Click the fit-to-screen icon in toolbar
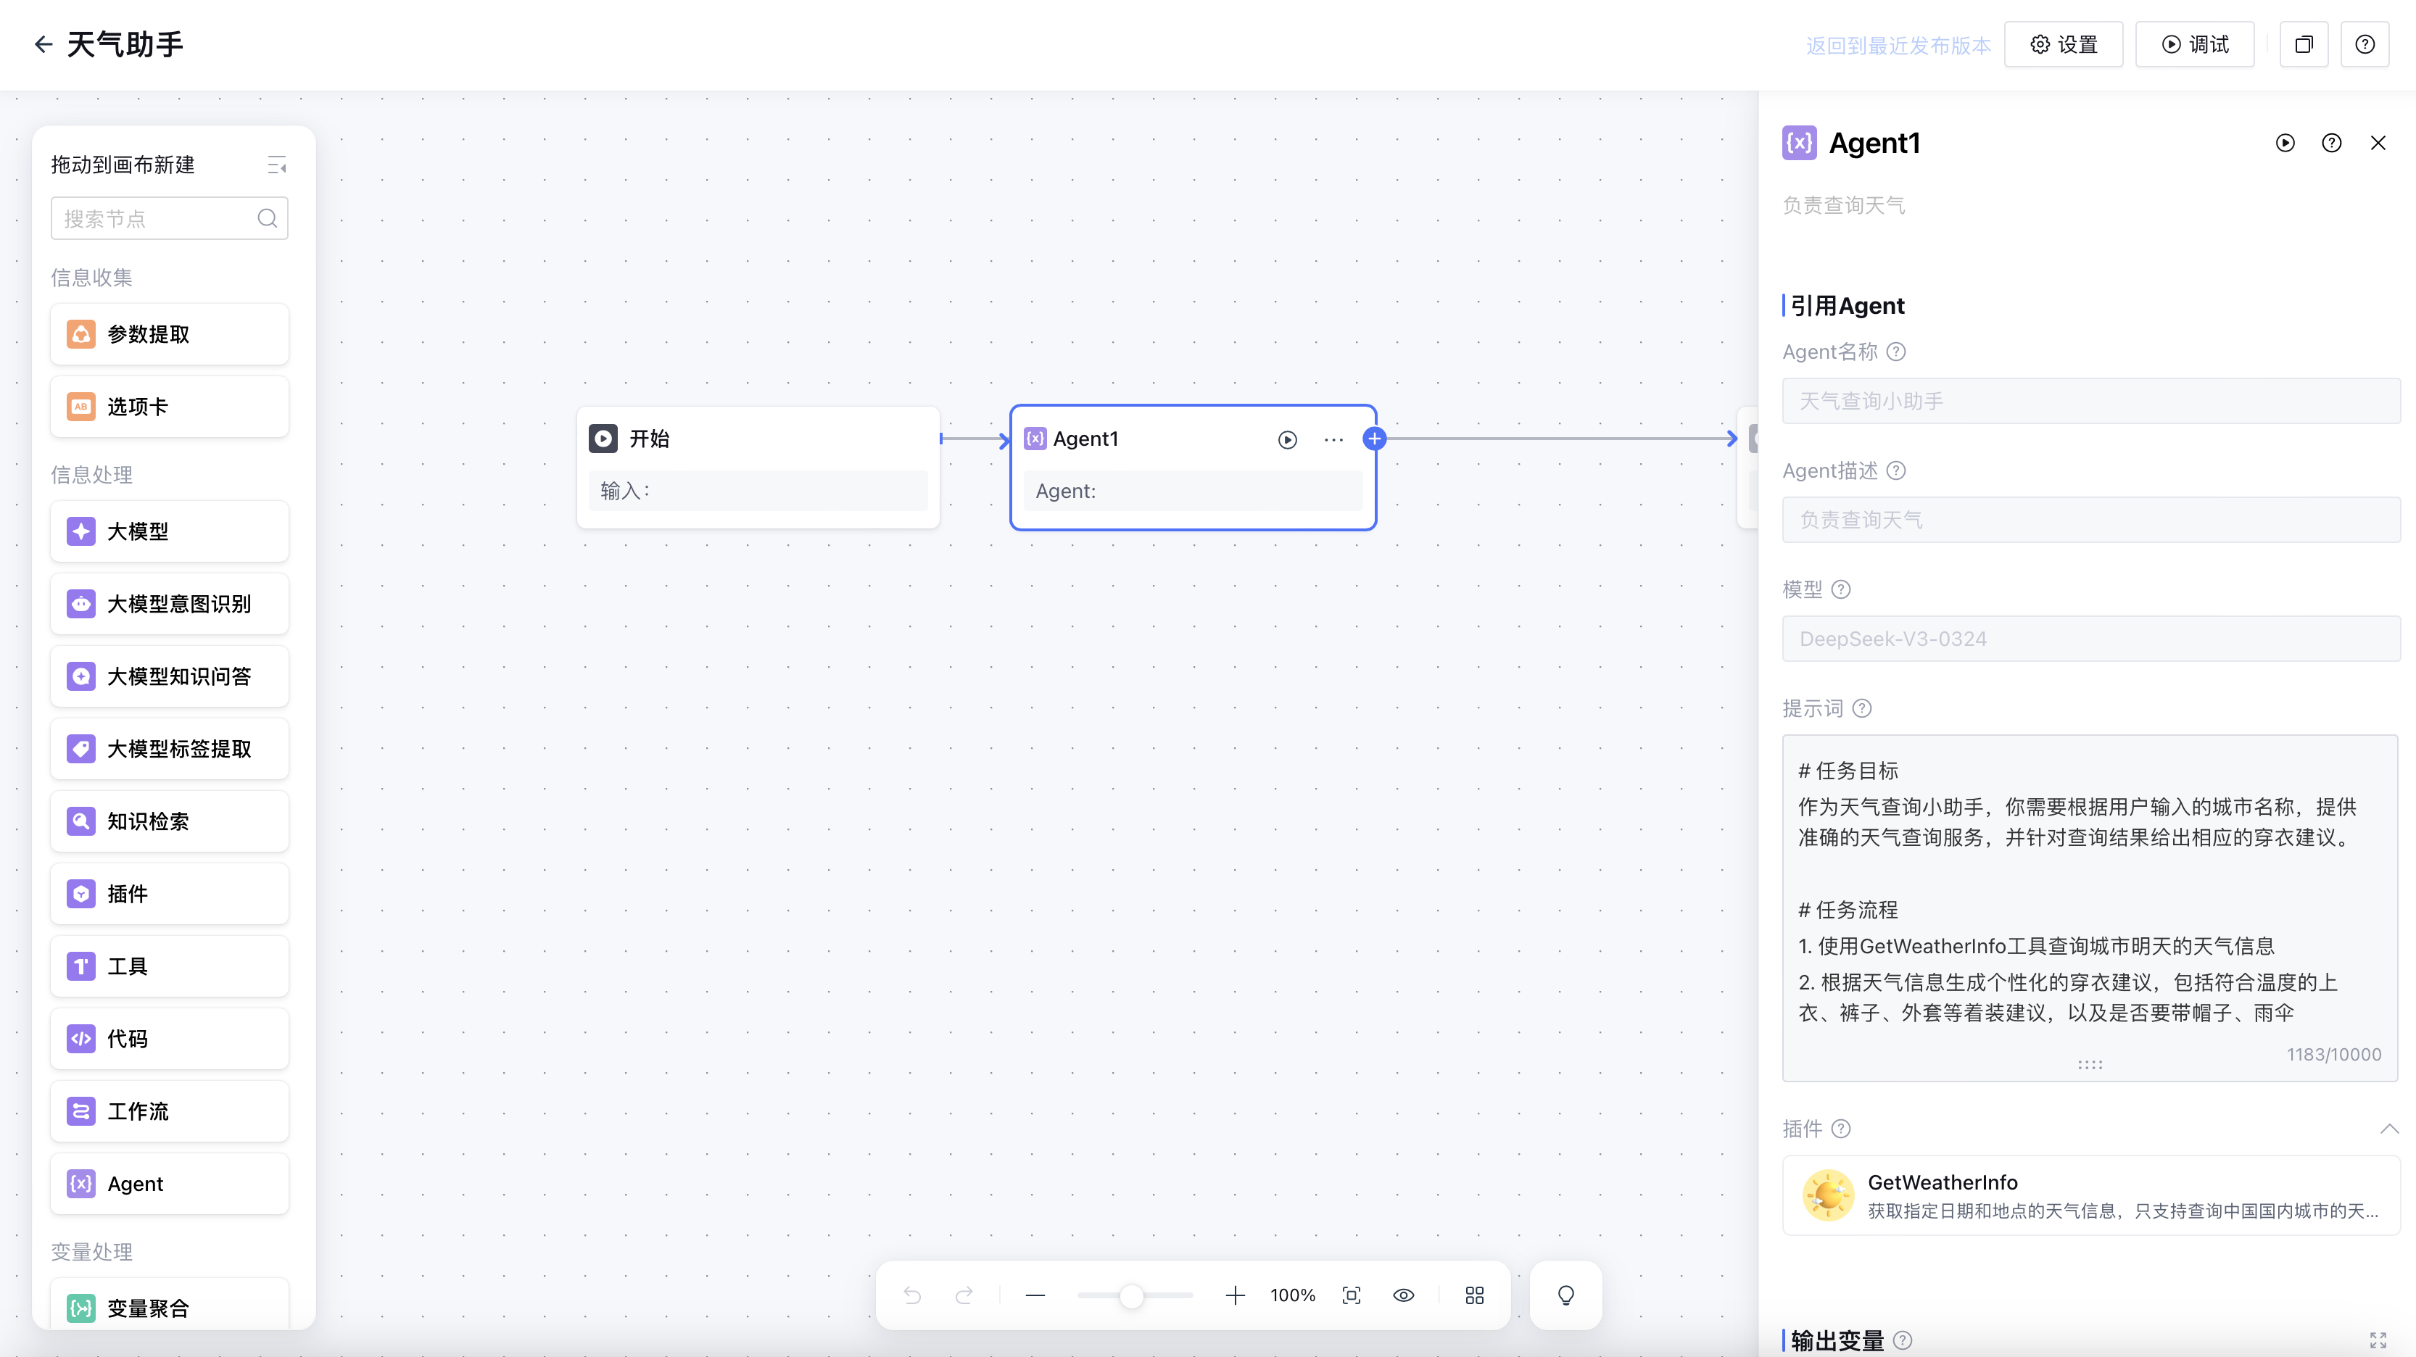Screen dimensions: 2416x1357 (1352, 1295)
